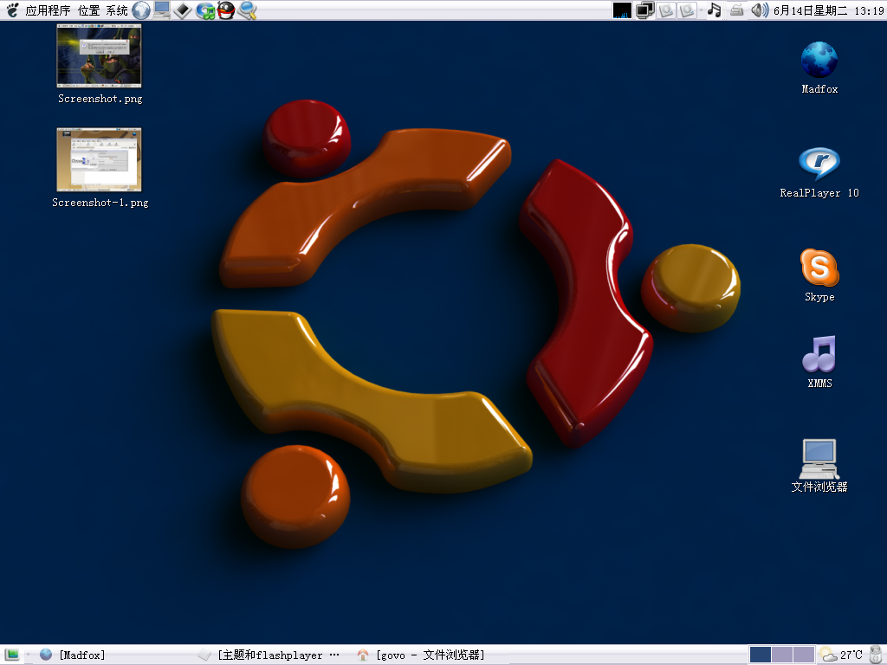Click the 27°C weather applet
Screen dimensions: 887x665
[841, 655]
